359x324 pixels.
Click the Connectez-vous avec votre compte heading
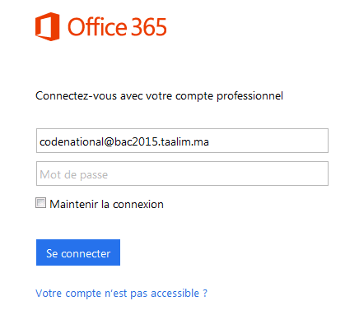159,96
